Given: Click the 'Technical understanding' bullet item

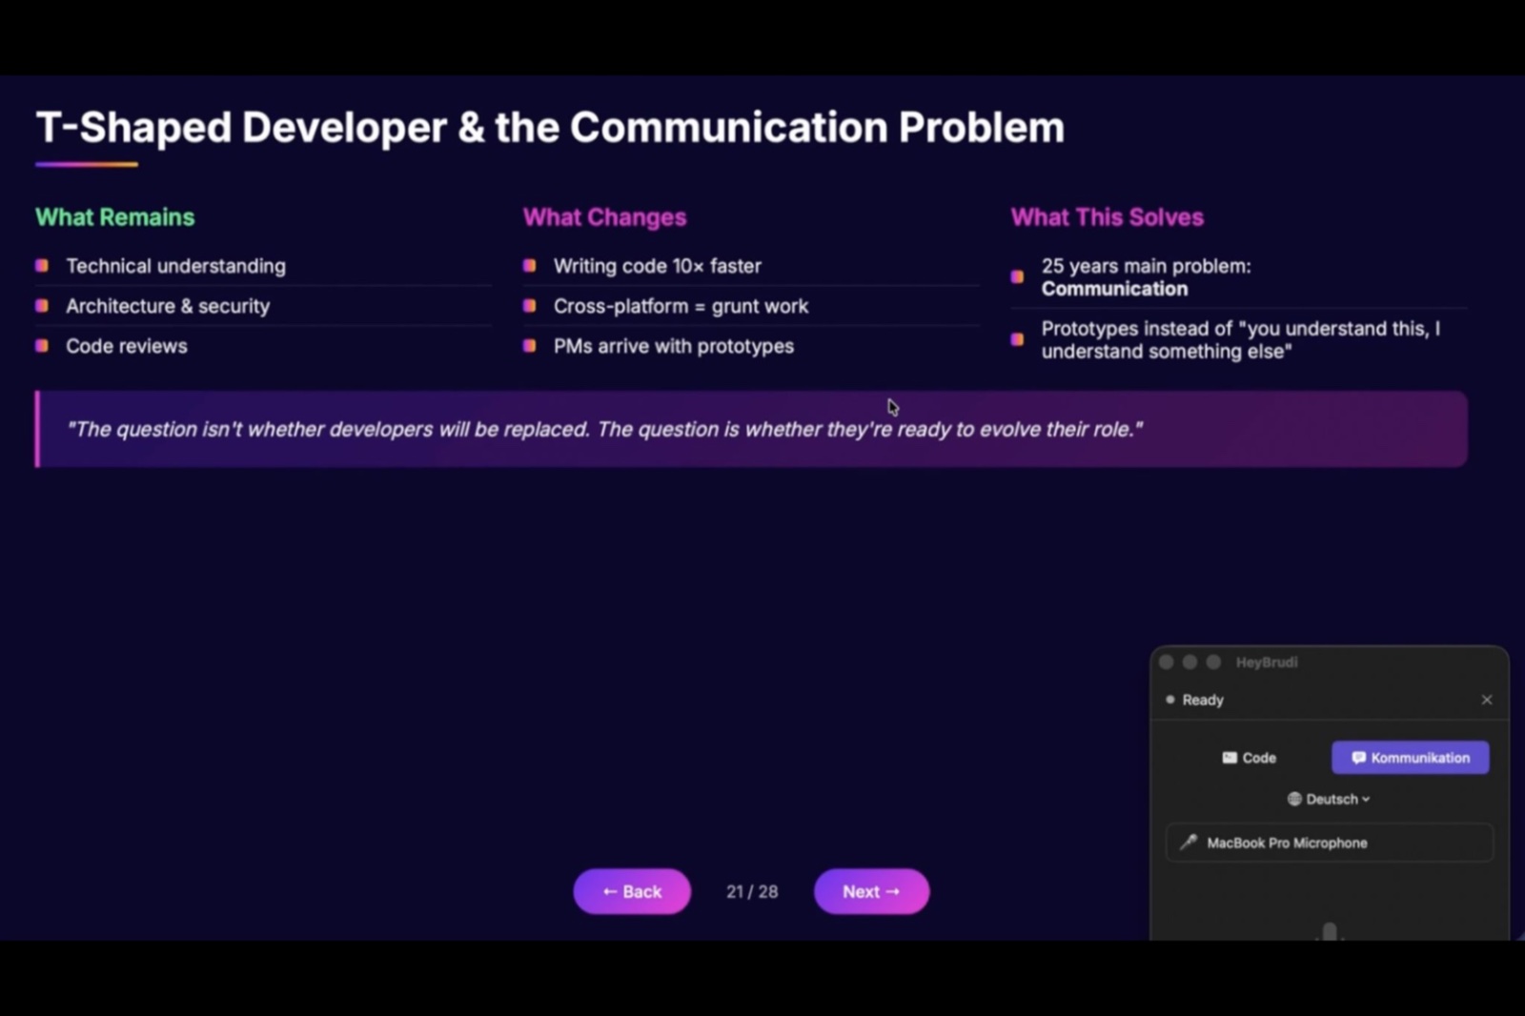Looking at the screenshot, I should click(175, 266).
